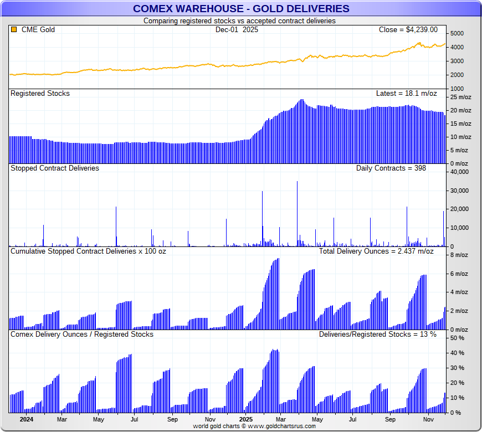The image size is (482, 432).
Task: Click the CME Gold legend label
Action: [38, 30]
